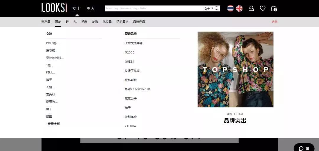Image resolution: width=319 pixels, height=151 pixels.
Task: Click the 女装 category heading
Action: pyautogui.click(x=49, y=34)
